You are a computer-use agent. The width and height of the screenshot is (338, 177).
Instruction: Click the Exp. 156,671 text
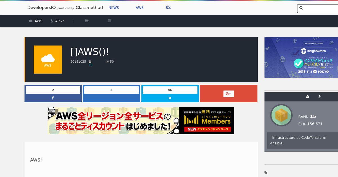(310, 124)
